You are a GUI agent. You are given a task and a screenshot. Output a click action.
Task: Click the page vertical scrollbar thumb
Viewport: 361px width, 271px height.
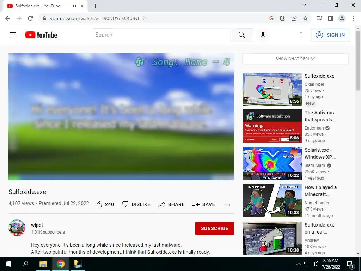click(358, 61)
